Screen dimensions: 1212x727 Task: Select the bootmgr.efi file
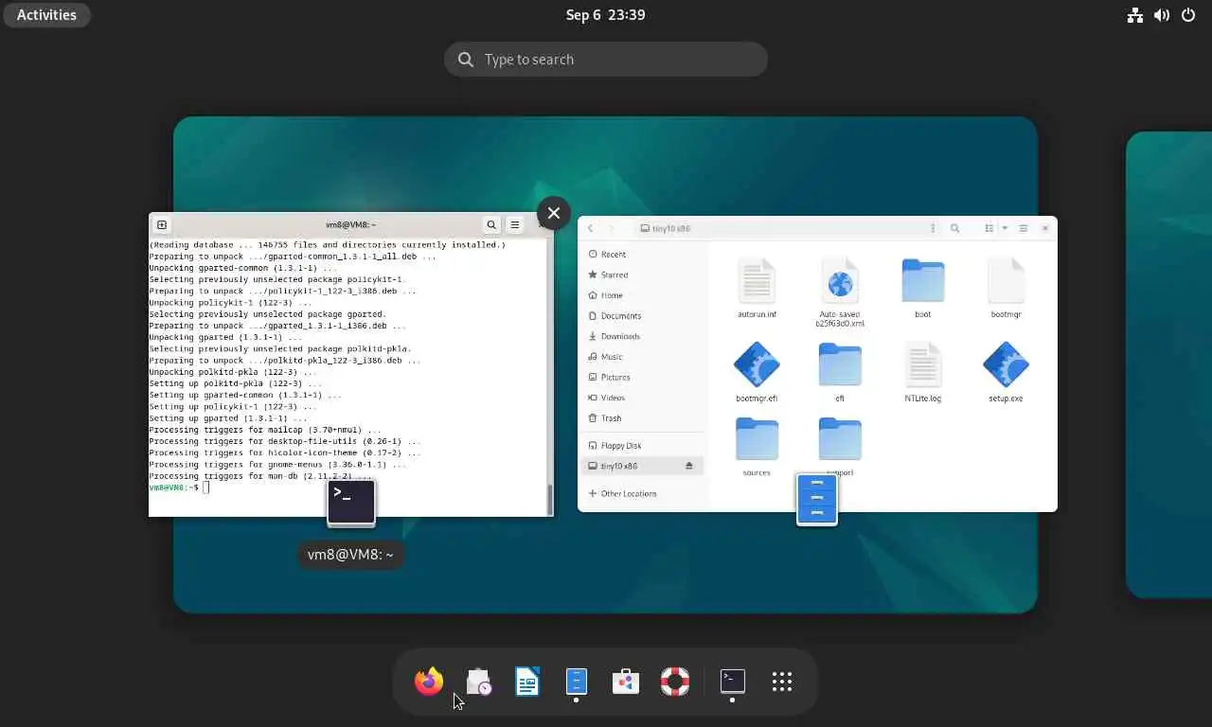[x=757, y=372]
